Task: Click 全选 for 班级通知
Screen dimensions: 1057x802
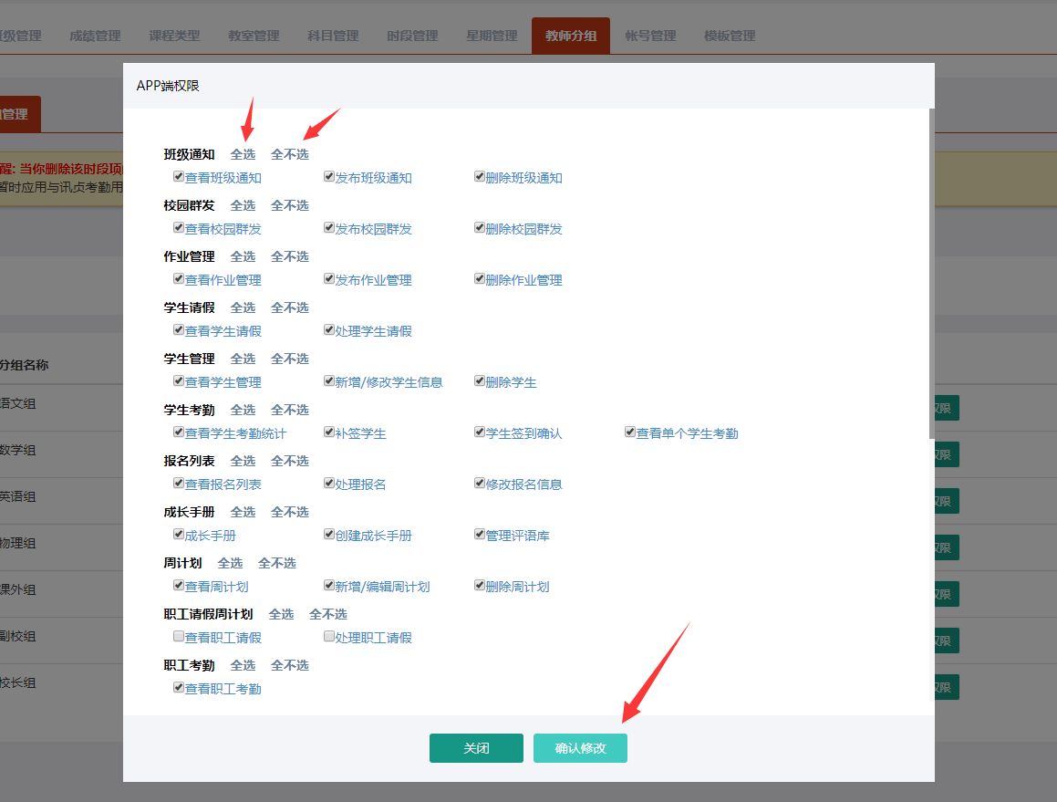Action: point(243,154)
